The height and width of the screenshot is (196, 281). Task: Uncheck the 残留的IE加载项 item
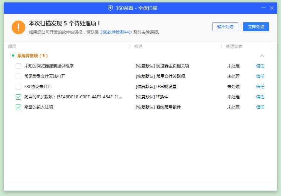click(x=18, y=97)
